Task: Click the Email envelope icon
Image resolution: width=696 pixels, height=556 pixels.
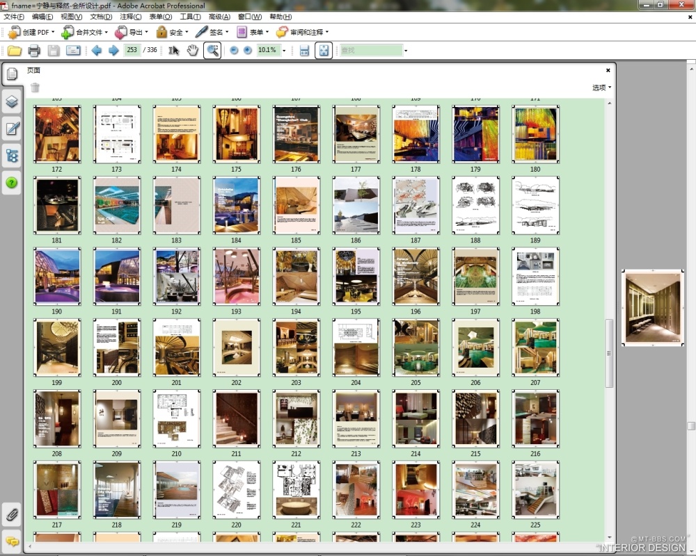Action: [x=73, y=50]
